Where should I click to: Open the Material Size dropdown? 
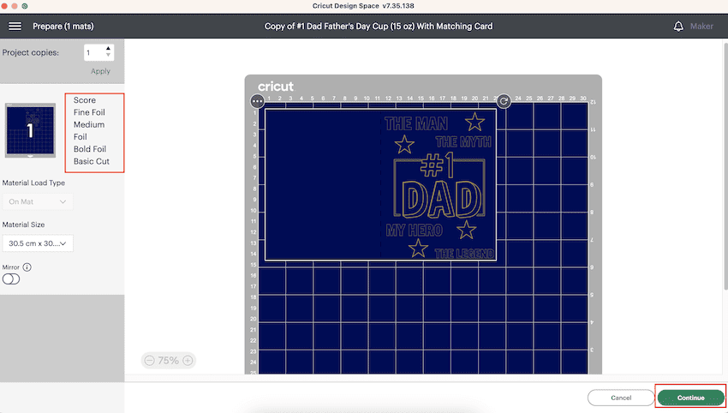pyautogui.click(x=38, y=243)
